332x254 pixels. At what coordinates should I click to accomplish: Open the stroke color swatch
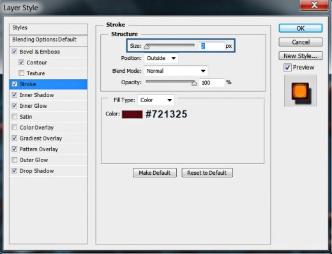click(132, 114)
